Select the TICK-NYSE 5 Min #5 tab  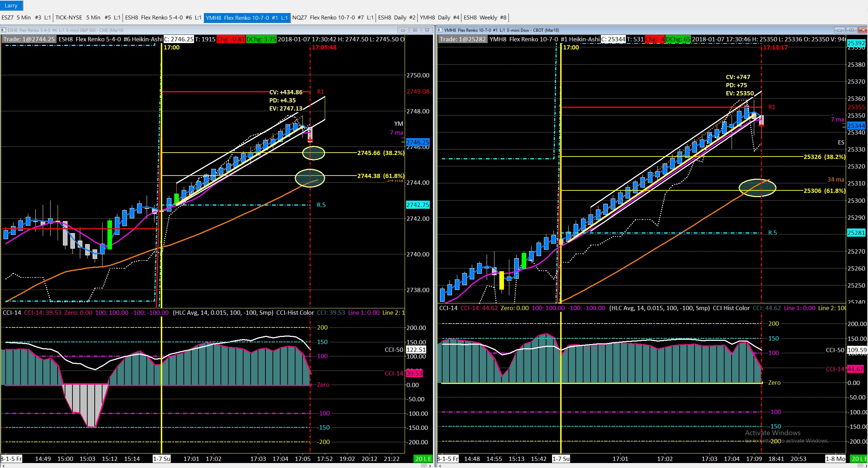click(x=88, y=18)
